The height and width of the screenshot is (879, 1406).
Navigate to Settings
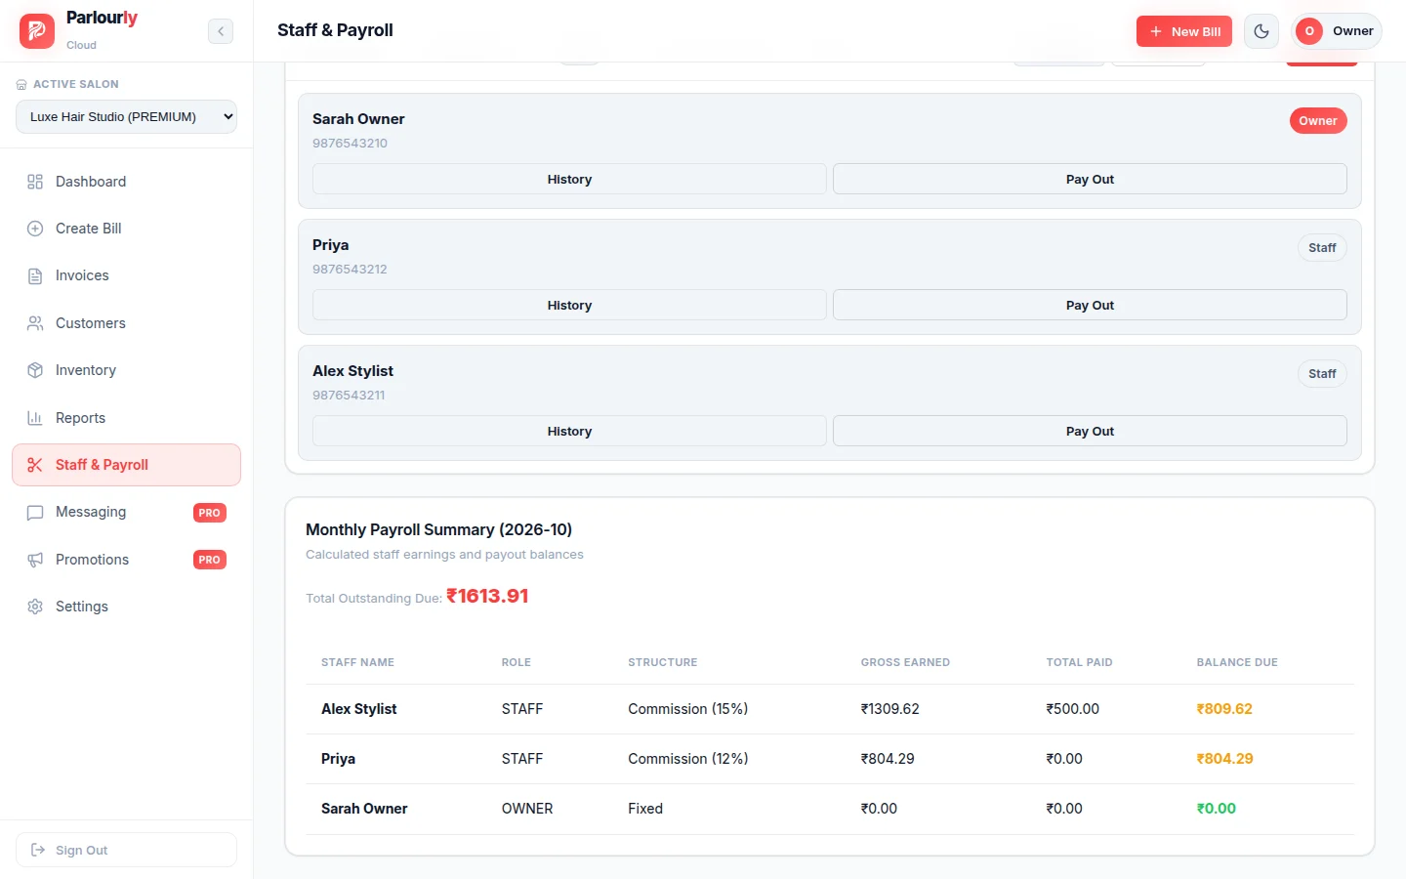[x=126, y=607]
